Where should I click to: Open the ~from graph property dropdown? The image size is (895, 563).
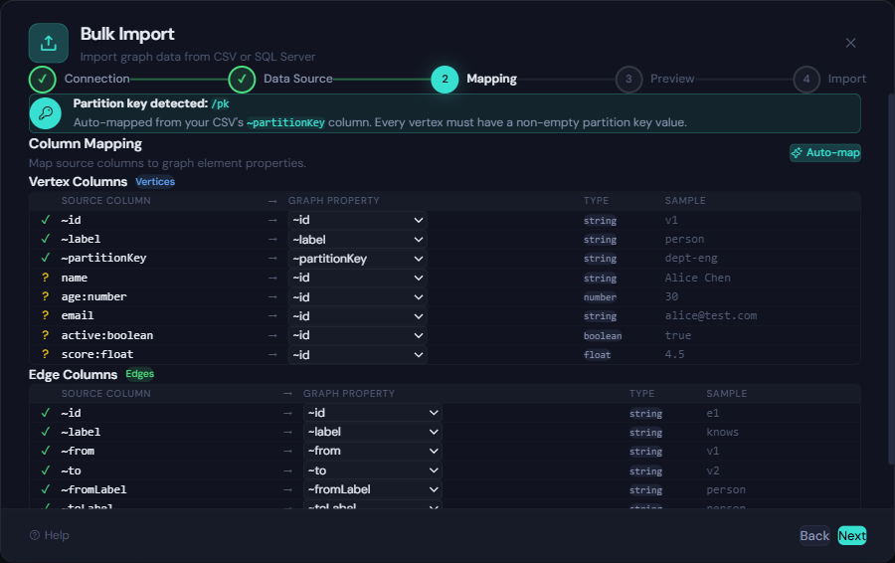pos(373,451)
